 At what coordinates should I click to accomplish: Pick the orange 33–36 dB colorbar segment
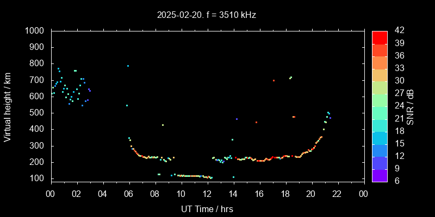(380, 62)
